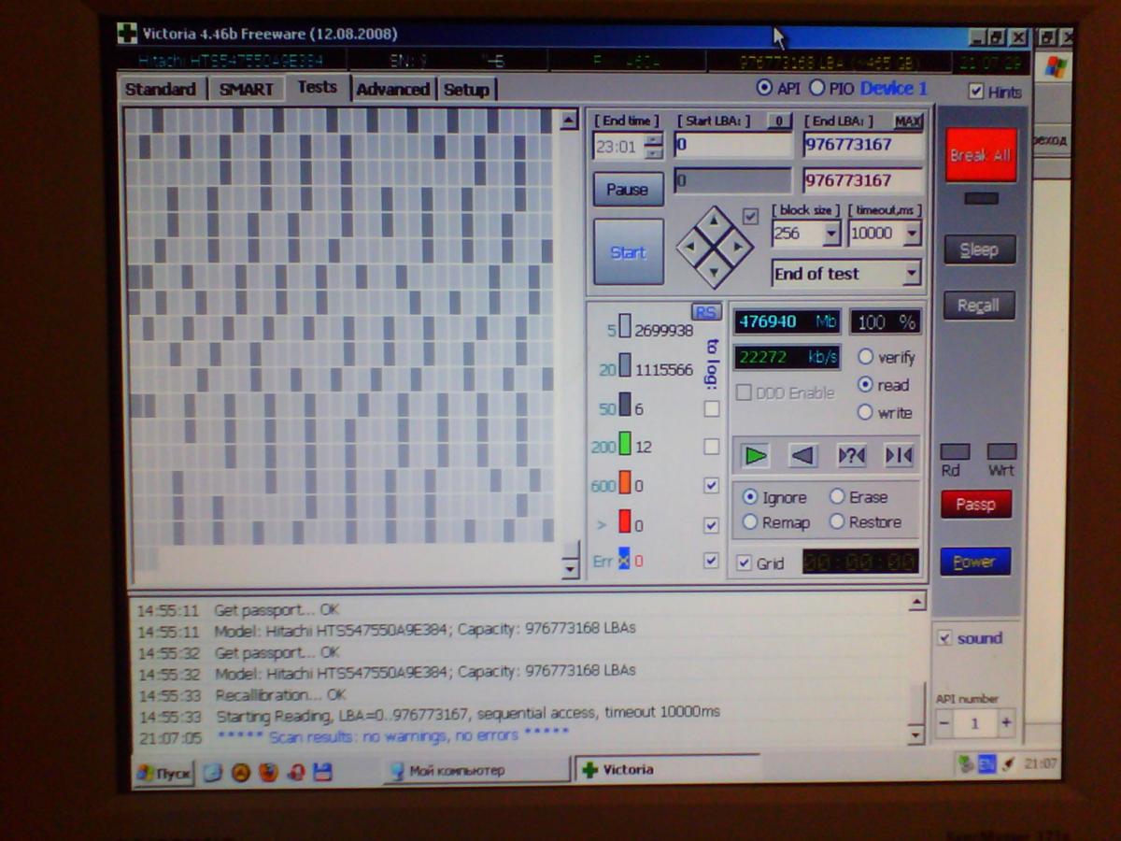This screenshot has height=841, width=1121.
Task: Switch to the Standard tab
Action: click(161, 89)
